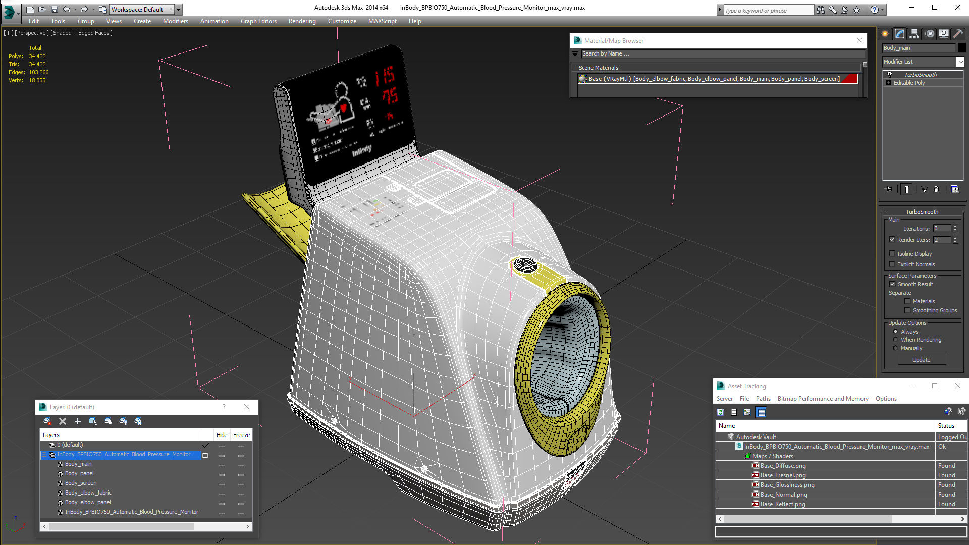Increment the Iterations spinner

coord(955,227)
